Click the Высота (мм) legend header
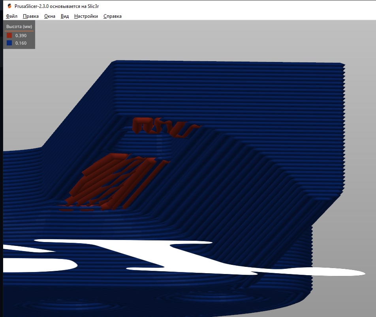The image size is (376, 317). (x=19, y=26)
